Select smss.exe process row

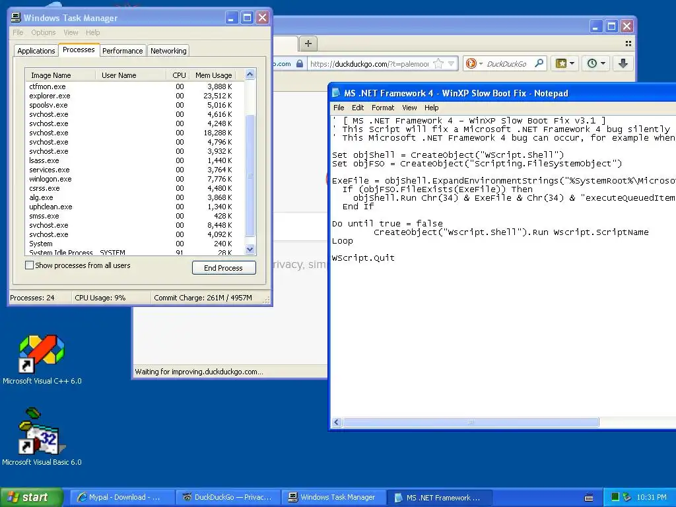135,216
